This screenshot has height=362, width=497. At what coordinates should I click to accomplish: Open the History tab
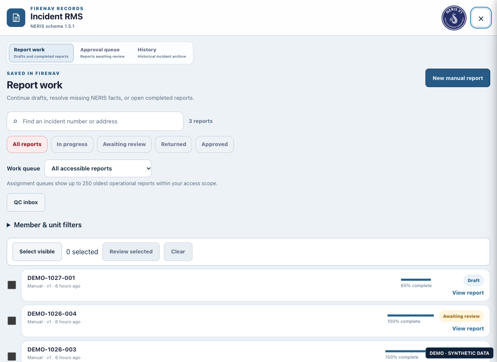162,53
